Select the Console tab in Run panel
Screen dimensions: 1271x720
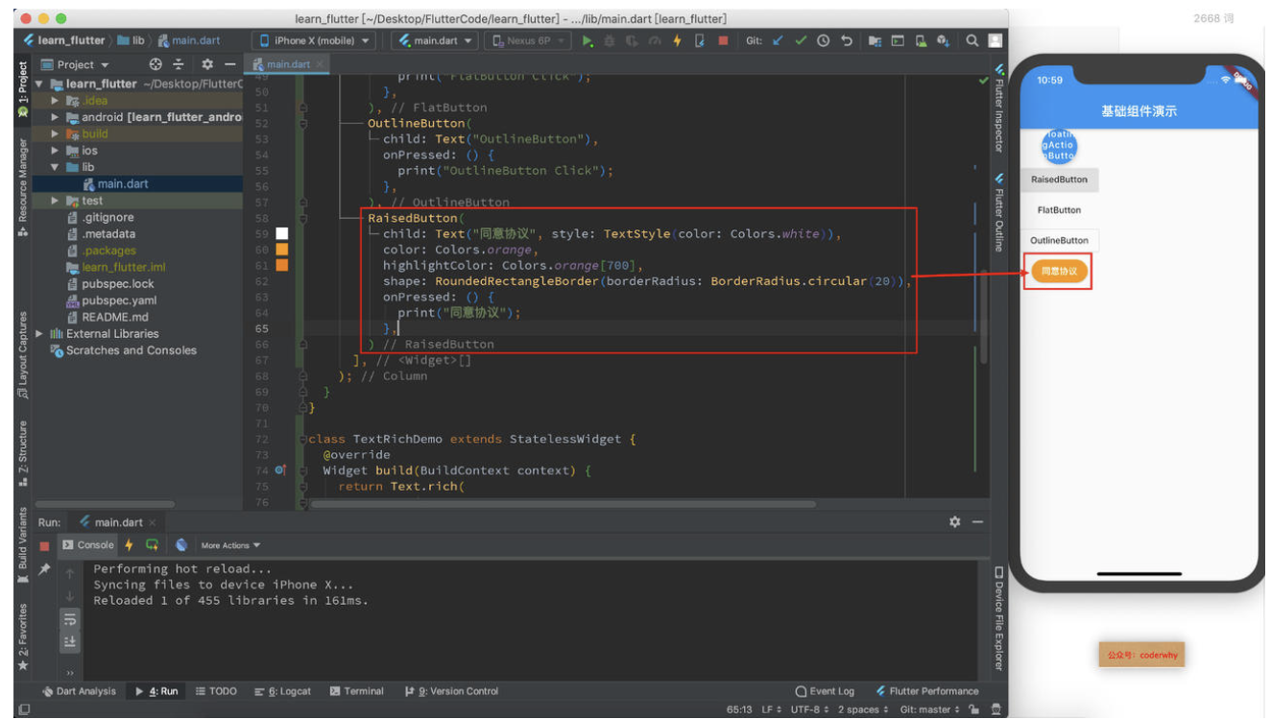click(88, 545)
